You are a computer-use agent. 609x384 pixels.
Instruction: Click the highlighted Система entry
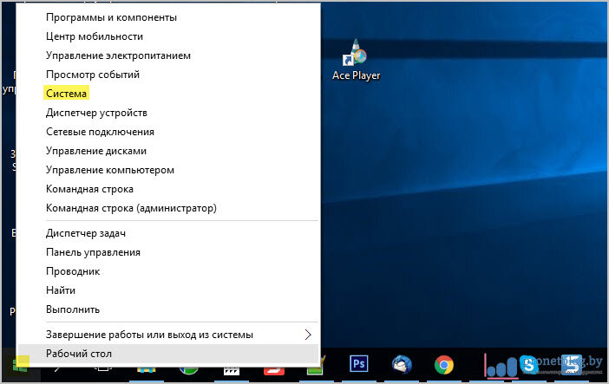(168, 94)
